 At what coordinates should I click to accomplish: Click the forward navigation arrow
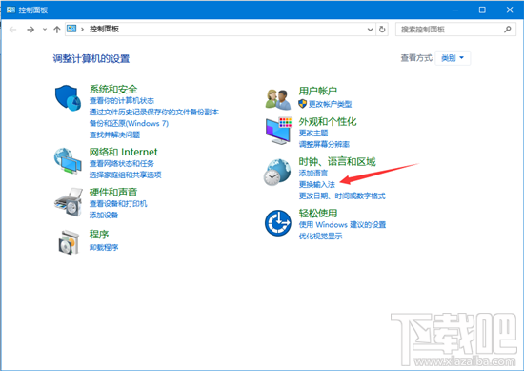[30, 30]
